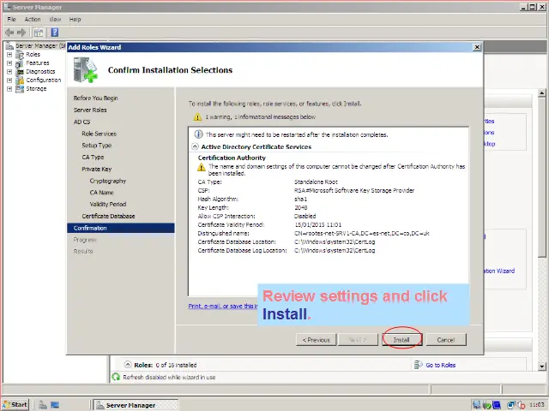Click the warning icon under Certification Authority
The height and width of the screenshot is (411, 549).
(202, 168)
